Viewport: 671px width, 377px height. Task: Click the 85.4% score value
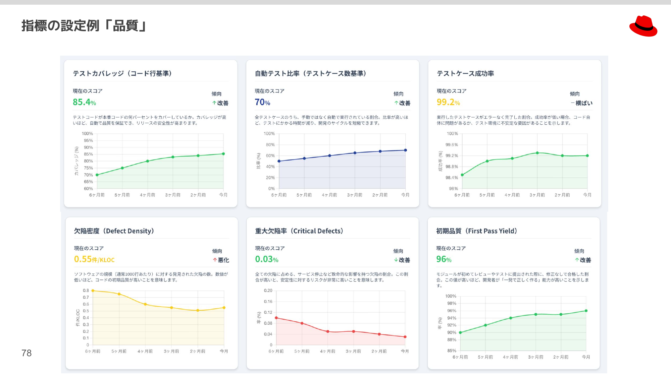click(84, 102)
